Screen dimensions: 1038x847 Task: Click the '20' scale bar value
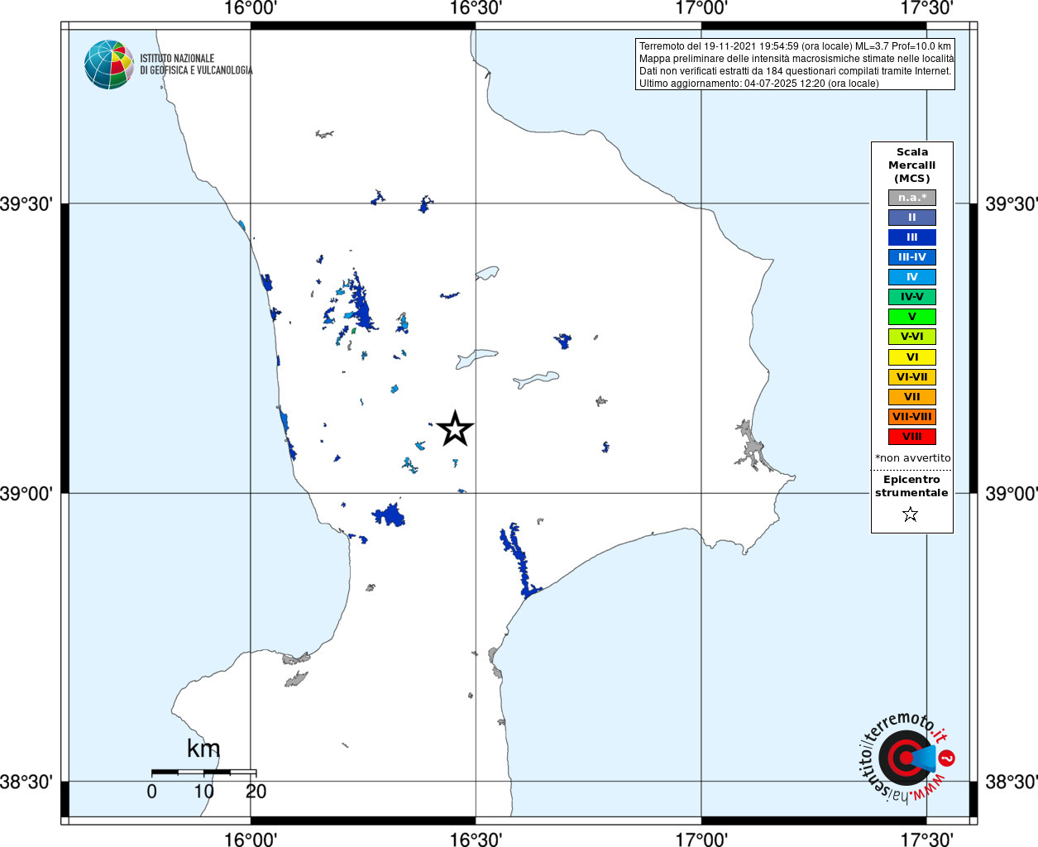tap(256, 792)
